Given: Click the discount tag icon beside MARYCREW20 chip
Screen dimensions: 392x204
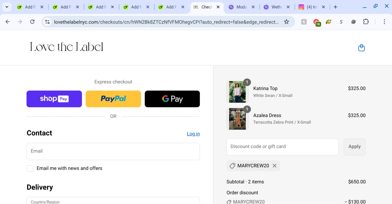Looking at the screenshot, I should [232, 166].
